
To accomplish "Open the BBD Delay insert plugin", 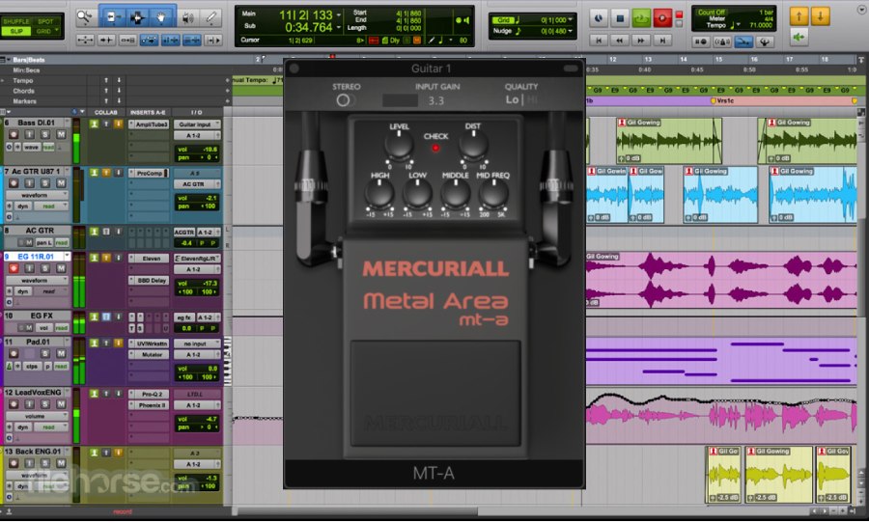I will click(x=152, y=280).
